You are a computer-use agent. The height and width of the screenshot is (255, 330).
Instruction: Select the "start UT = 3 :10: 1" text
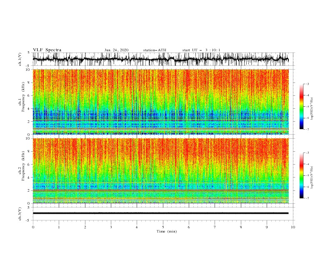pos(201,50)
